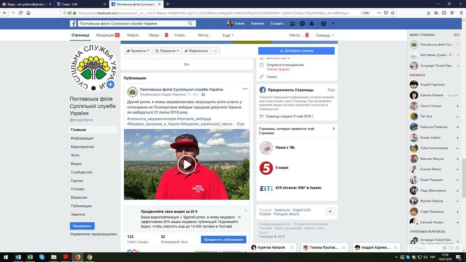Open the post options three-dots menu

tap(245, 89)
